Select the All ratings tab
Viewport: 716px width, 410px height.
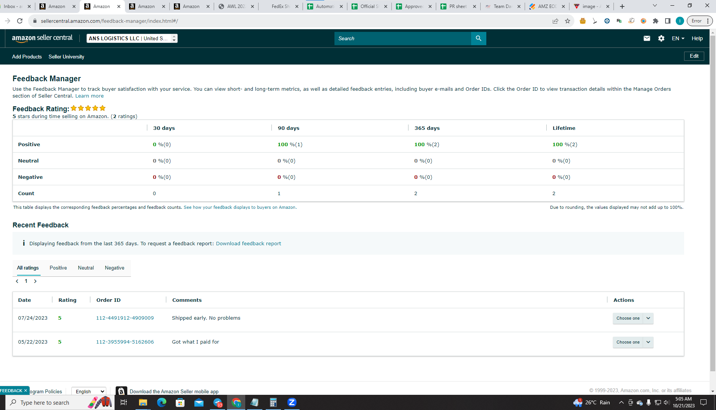[x=28, y=268]
